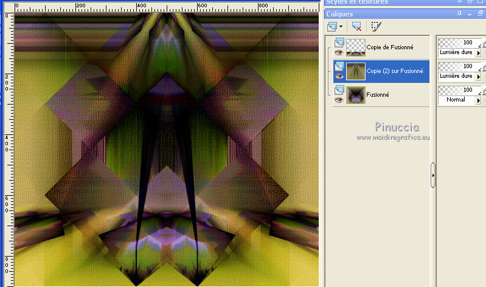Hide the Copie (2) sur Fusionné layer

(339, 76)
